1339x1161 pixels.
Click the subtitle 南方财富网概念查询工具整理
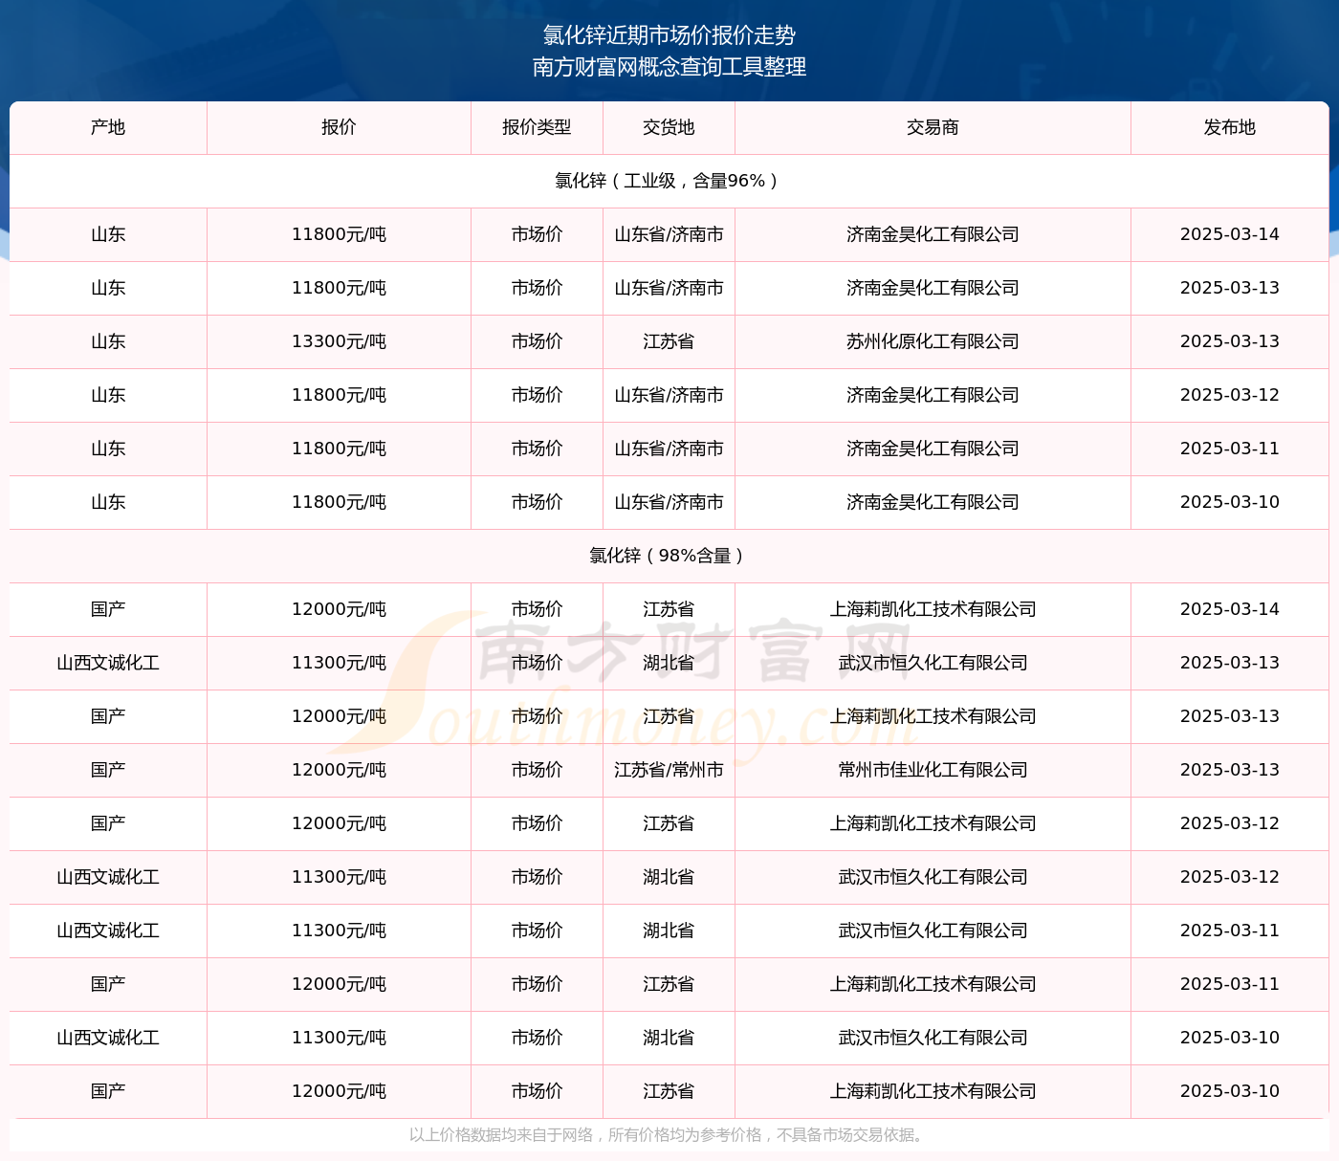[x=669, y=67]
